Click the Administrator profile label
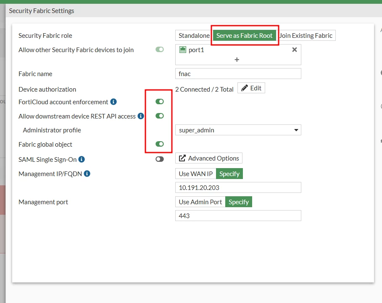Image resolution: width=382 pixels, height=303 pixels. pyautogui.click(x=52, y=130)
